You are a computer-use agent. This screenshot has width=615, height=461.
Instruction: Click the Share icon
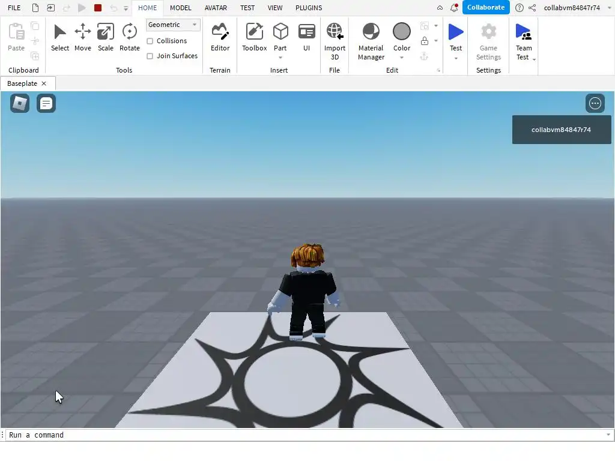532,8
